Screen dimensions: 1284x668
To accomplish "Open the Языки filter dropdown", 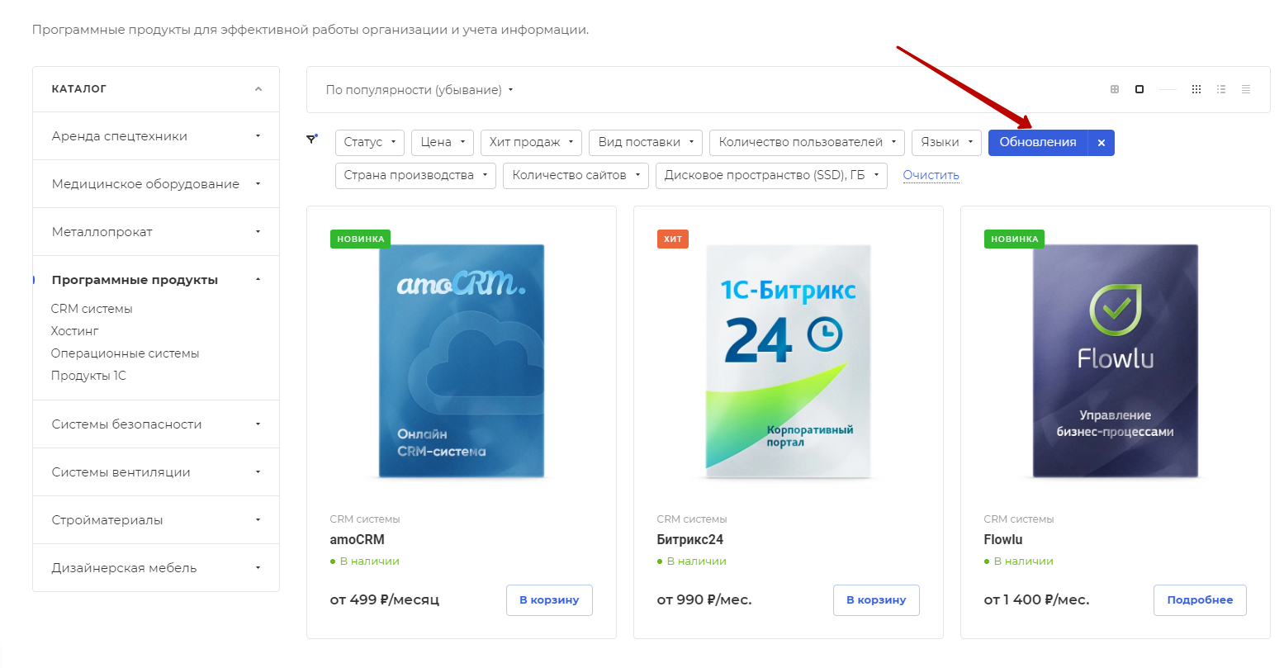I will [947, 142].
